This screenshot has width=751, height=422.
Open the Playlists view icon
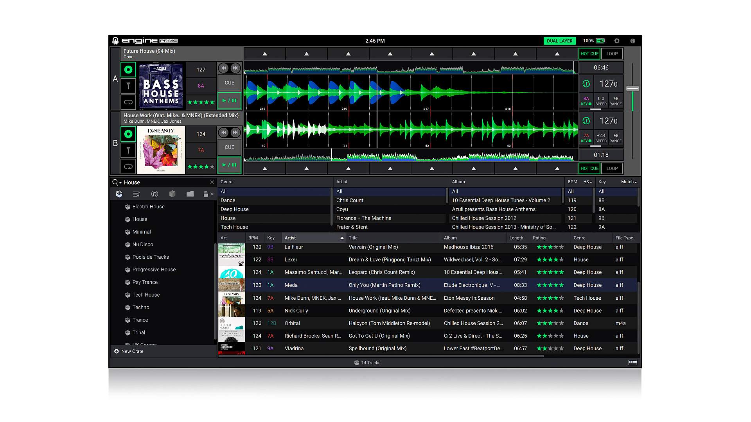click(x=137, y=194)
